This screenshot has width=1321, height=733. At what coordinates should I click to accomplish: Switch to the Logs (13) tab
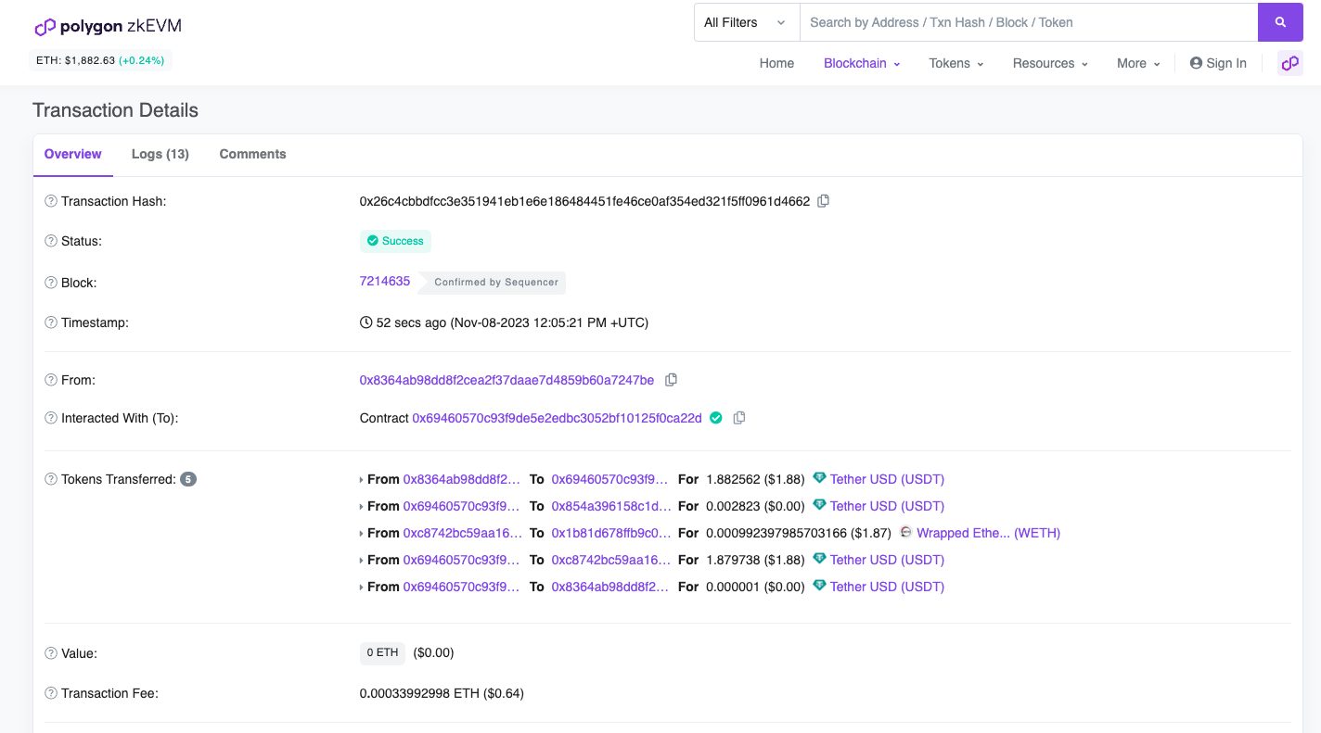160,154
